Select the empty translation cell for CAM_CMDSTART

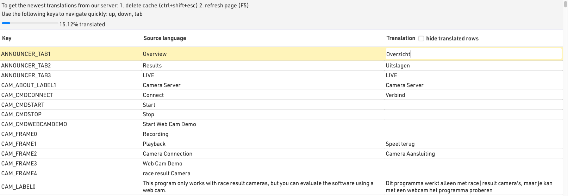tap(473, 105)
